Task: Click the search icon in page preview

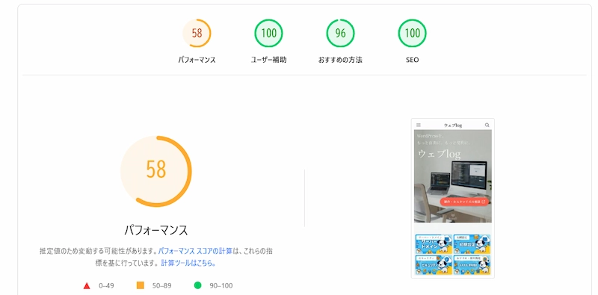Action: pos(487,125)
